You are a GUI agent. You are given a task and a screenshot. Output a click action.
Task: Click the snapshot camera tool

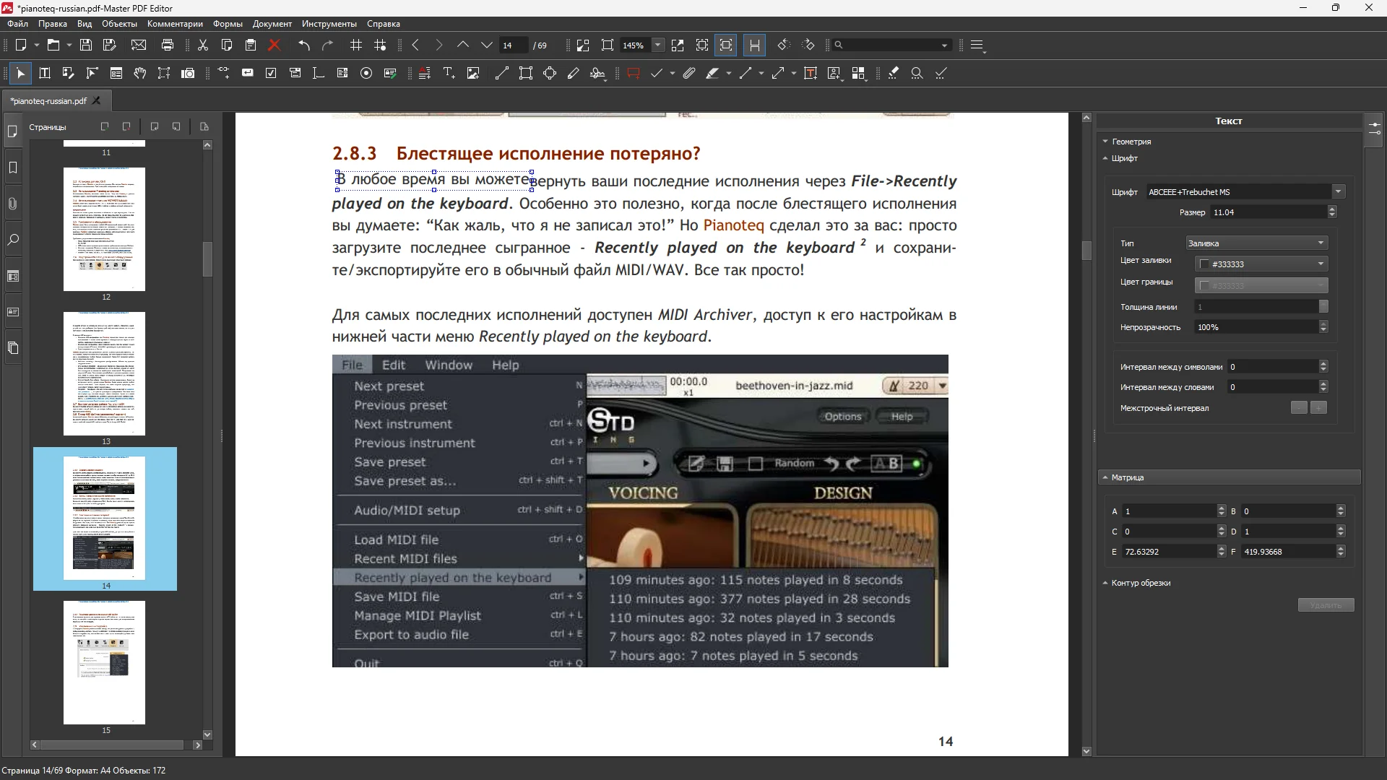coord(188,73)
